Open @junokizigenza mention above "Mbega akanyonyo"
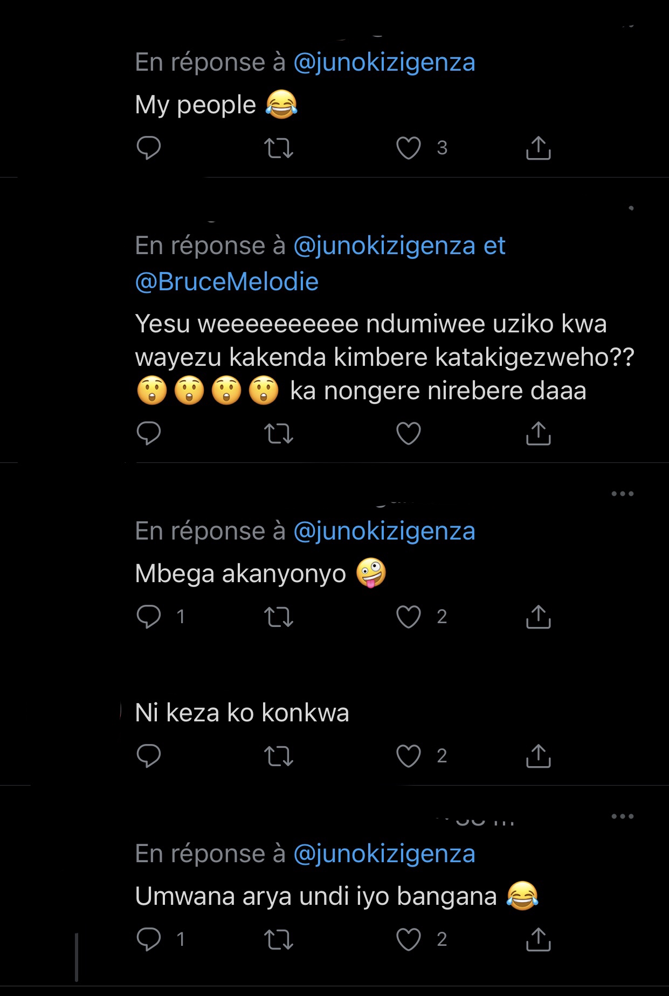Screen dimensions: 669x996 [384, 531]
